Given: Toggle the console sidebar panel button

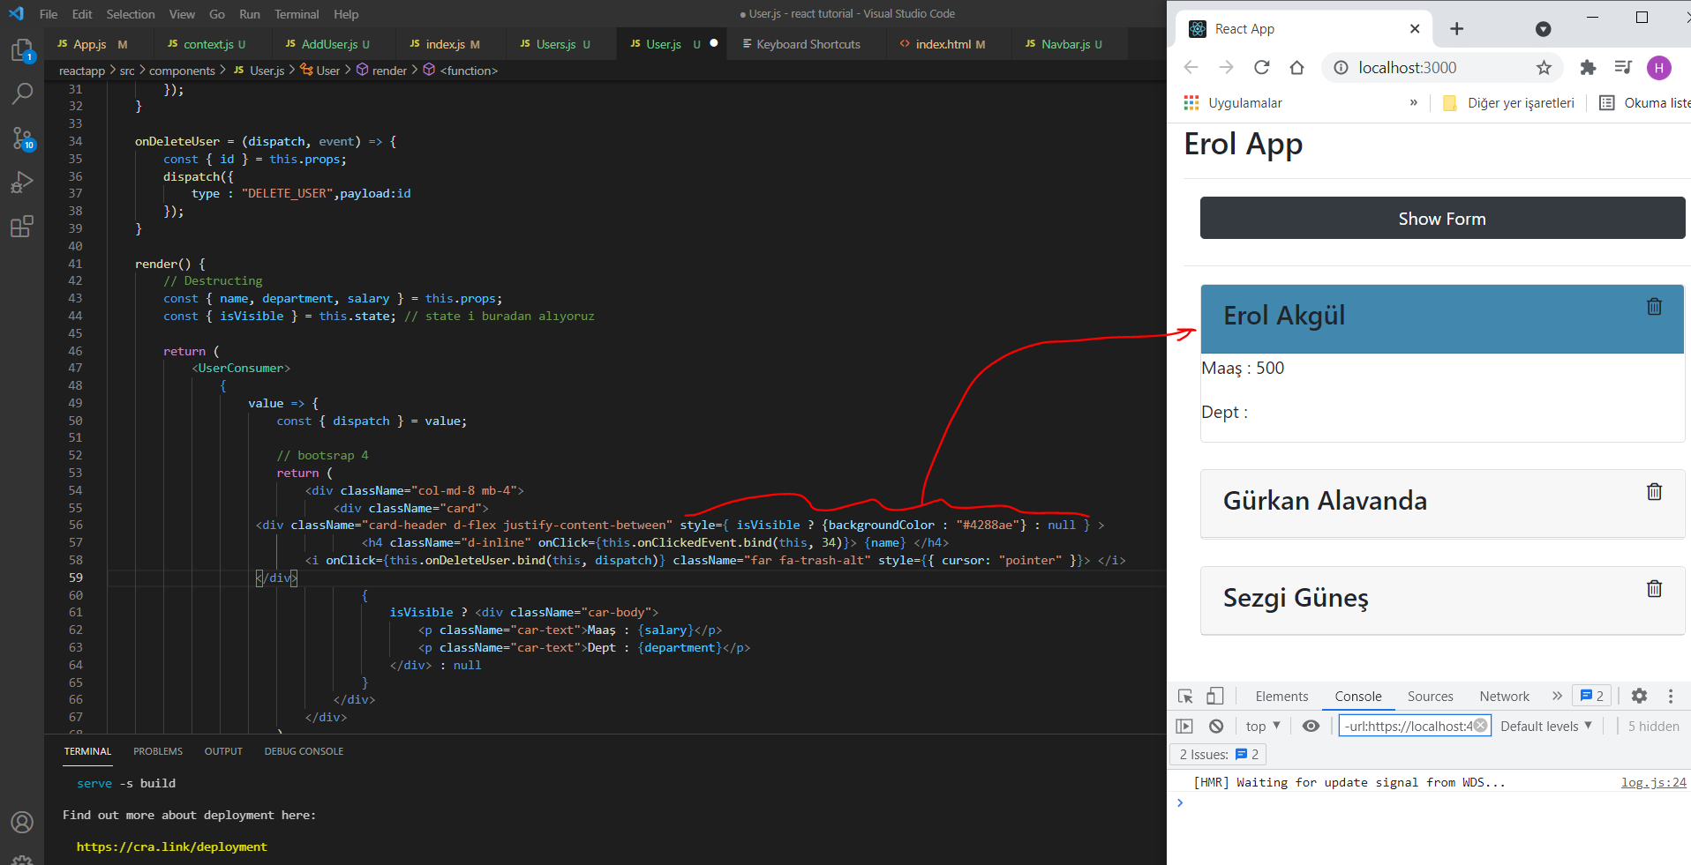Looking at the screenshot, I should click(x=1184, y=726).
